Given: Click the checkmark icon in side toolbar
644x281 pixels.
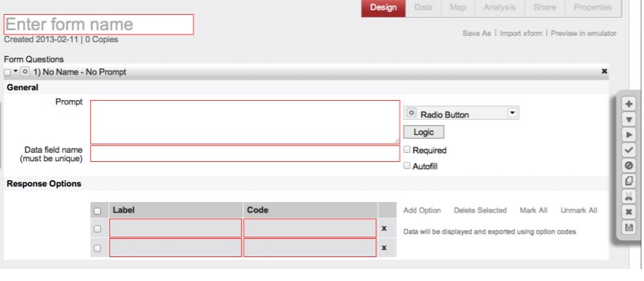Looking at the screenshot, I should [x=628, y=150].
